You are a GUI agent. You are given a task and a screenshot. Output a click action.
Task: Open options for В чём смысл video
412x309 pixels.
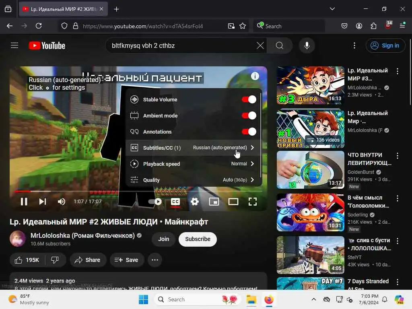pyautogui.click(x=397, y=198)
